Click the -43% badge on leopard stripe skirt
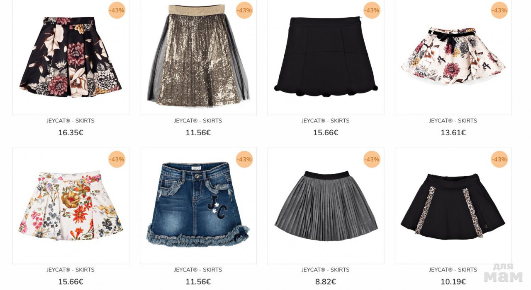This screenshot has height=290, width=531. (x=499, y=159)
